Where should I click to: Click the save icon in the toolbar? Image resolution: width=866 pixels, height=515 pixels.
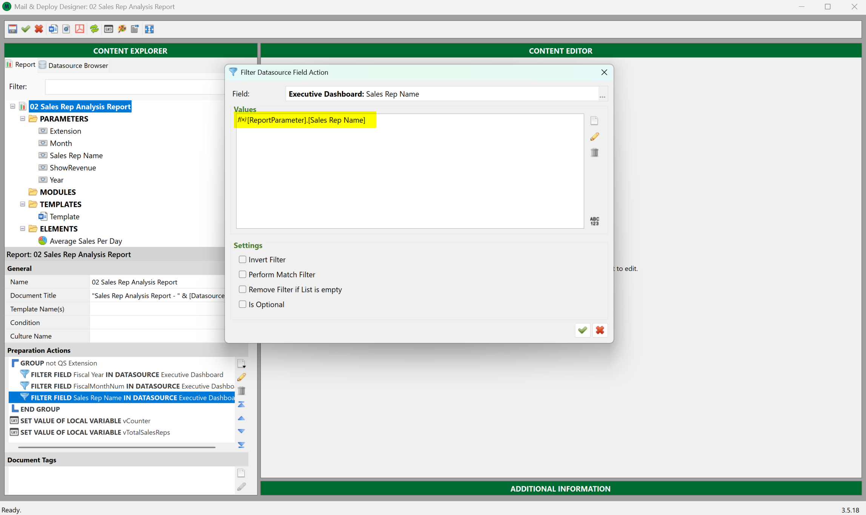pos(12,29)
